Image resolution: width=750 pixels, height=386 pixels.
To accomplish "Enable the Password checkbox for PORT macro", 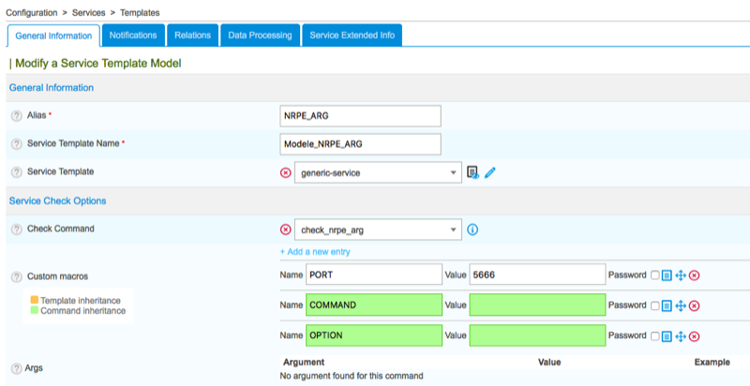I will pos(654,275).
